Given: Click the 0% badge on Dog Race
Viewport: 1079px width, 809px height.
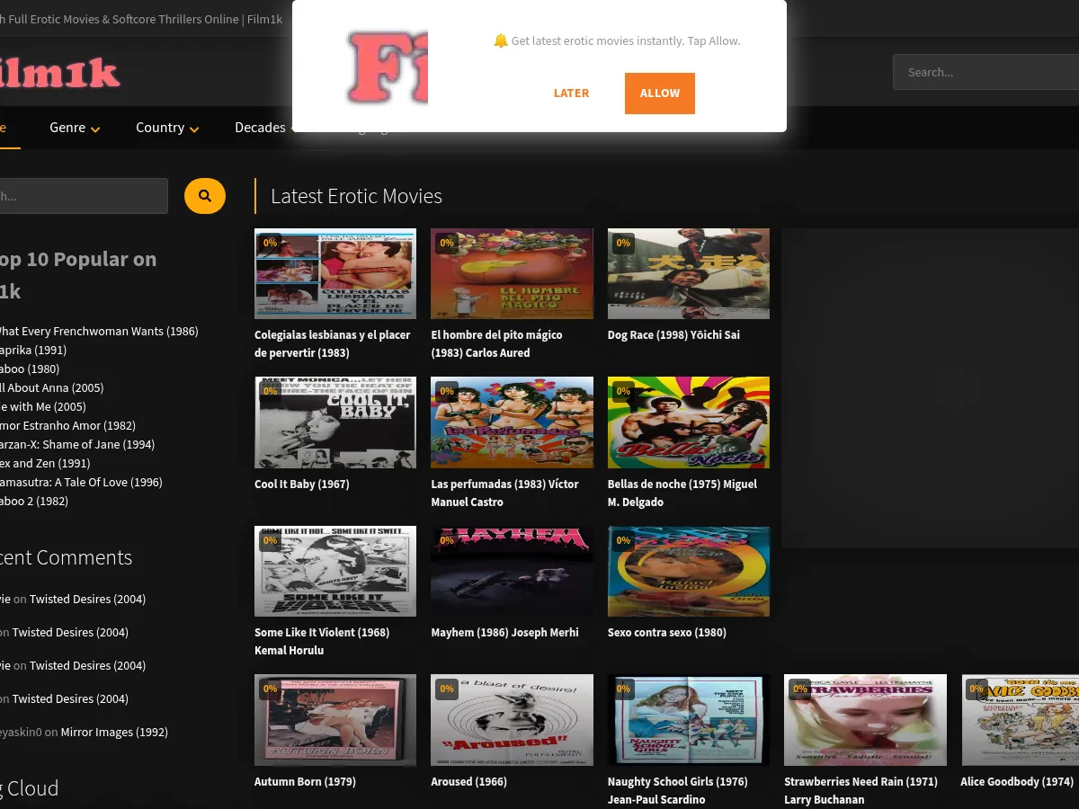Looking at the screenshot, I should [x=623, y=243].
